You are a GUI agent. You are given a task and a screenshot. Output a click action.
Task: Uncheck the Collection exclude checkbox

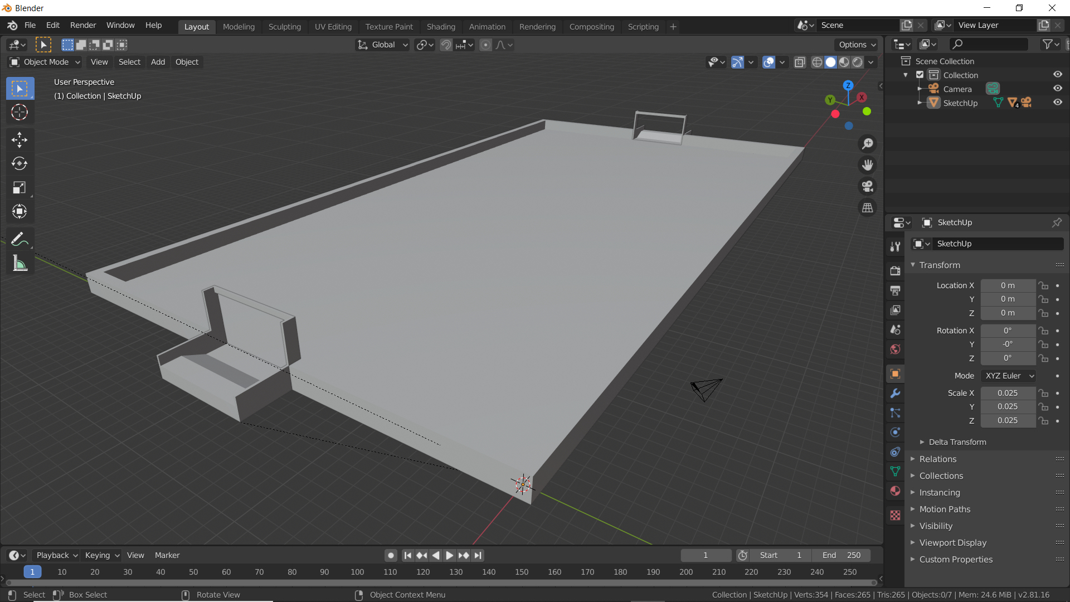[920, 75]
